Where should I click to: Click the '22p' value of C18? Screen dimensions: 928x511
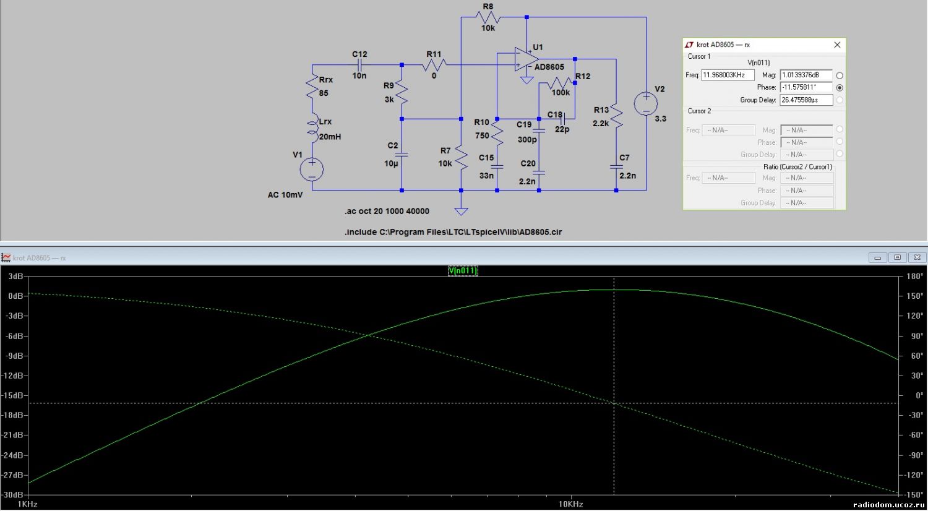[562, 129]
